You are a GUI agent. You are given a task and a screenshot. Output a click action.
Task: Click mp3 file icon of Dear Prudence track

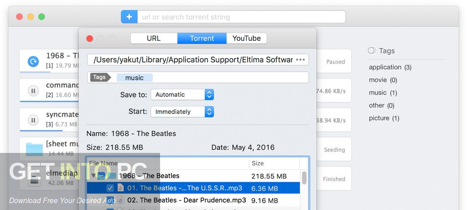[x=120, y=200]
